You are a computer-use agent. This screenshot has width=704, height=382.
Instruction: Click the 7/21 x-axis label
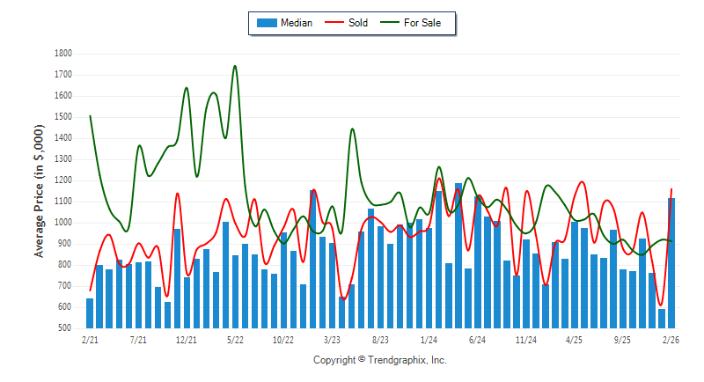click(x=138, y=339)
